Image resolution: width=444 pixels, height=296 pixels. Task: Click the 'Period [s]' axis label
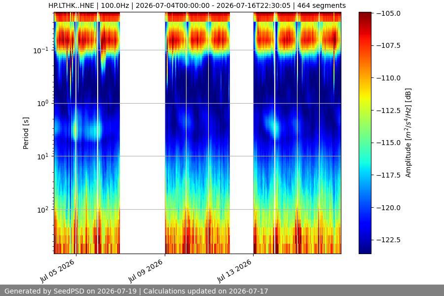pyautogui.click(x=26, y=133)
